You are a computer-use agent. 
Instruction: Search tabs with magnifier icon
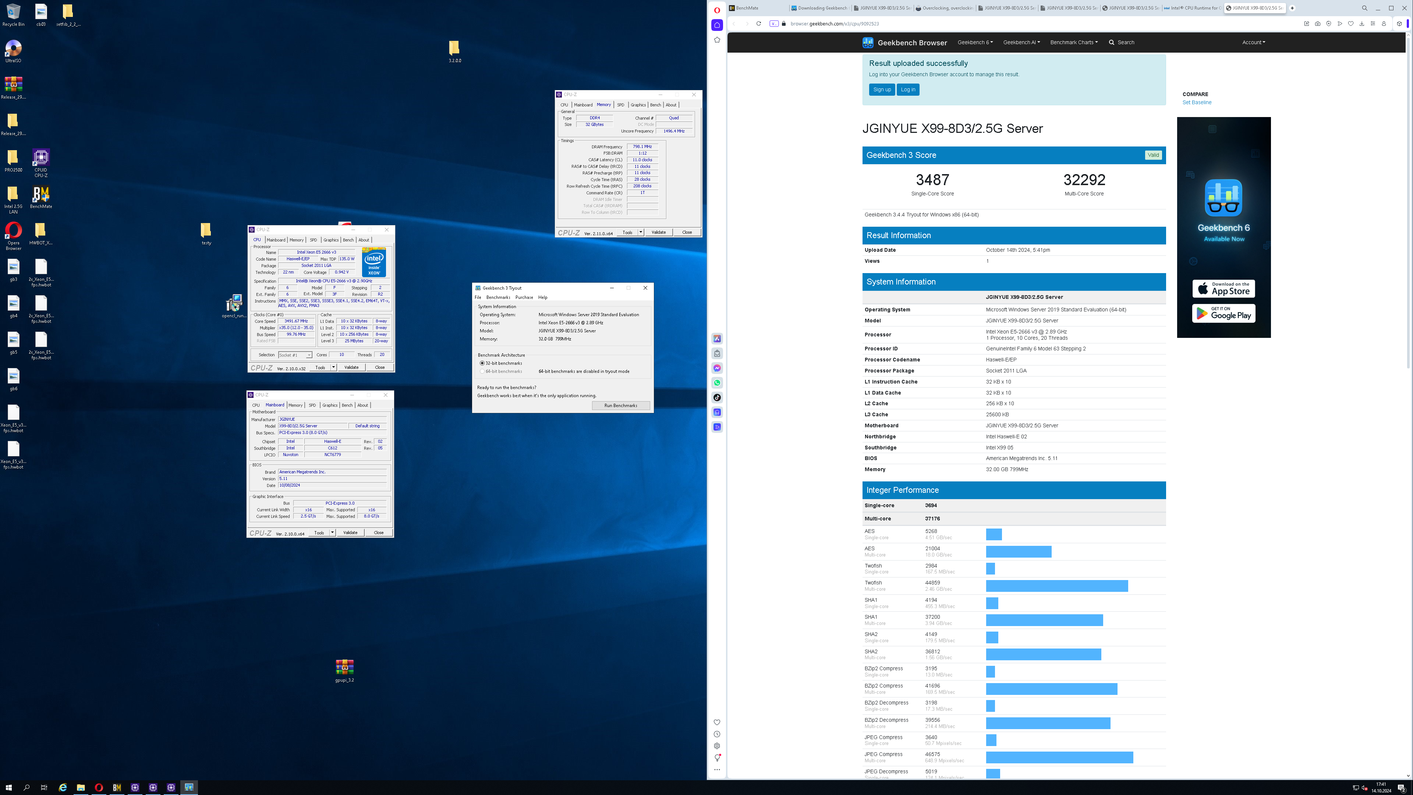(x=1365, y=8)
